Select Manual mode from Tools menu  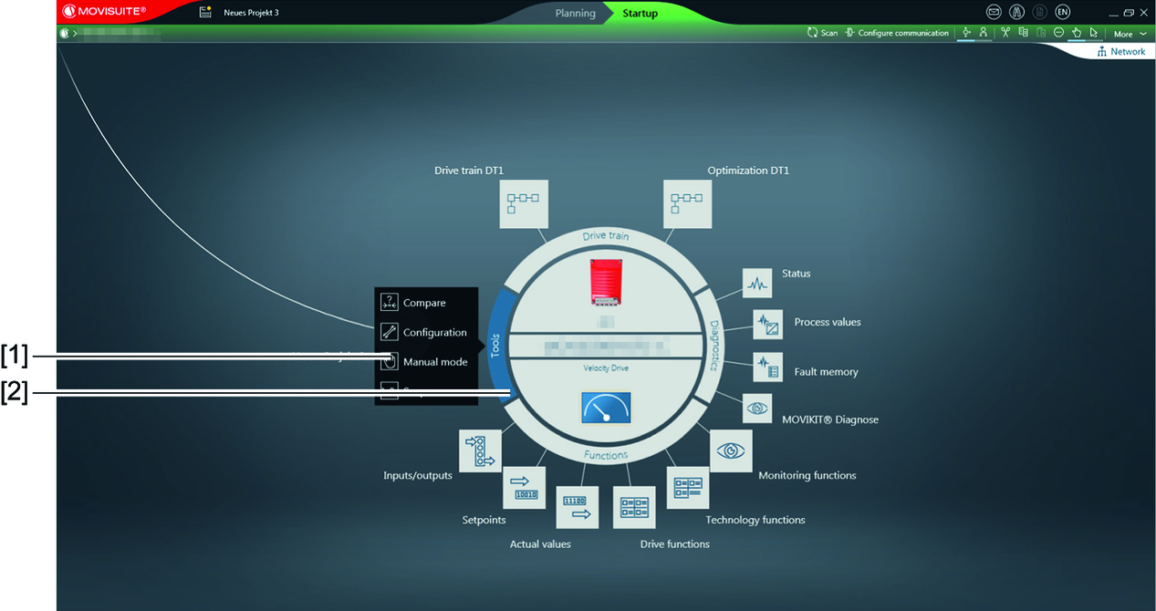[x=434, y=362]
